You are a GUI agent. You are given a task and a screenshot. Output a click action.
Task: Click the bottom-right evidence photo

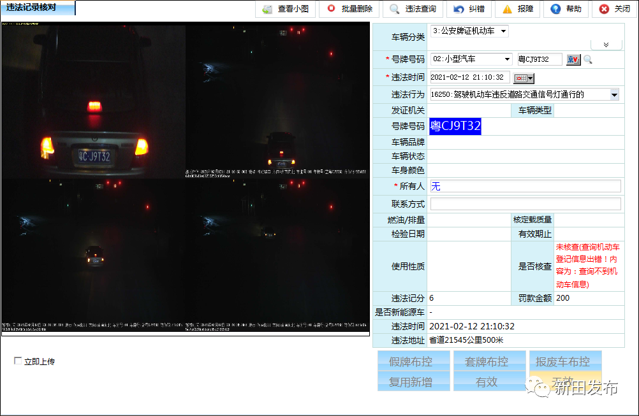tap(277, 255)
